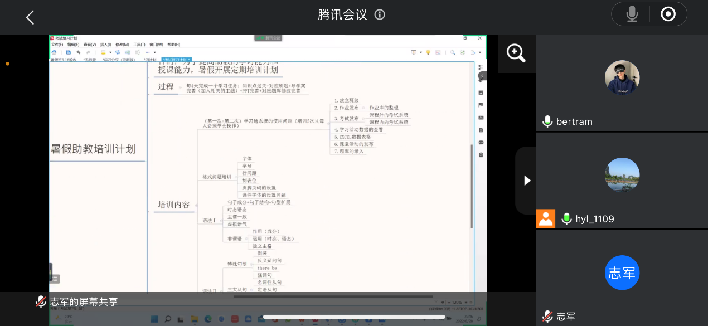Expand the dropdown after the ellipsis toolbar icon
Viewport: 708px width, 326px height.
tap(154, 52)
